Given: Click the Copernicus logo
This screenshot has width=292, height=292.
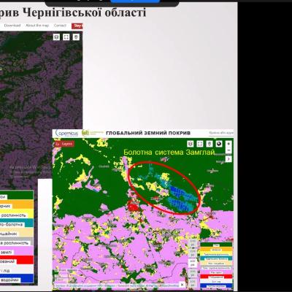Looking at the screenshot, I should (66, 133).
